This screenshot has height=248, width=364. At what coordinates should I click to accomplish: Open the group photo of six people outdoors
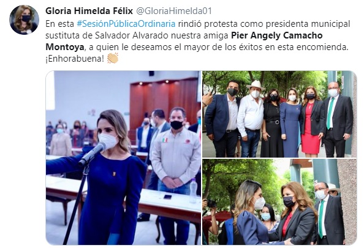pos(279,114)
